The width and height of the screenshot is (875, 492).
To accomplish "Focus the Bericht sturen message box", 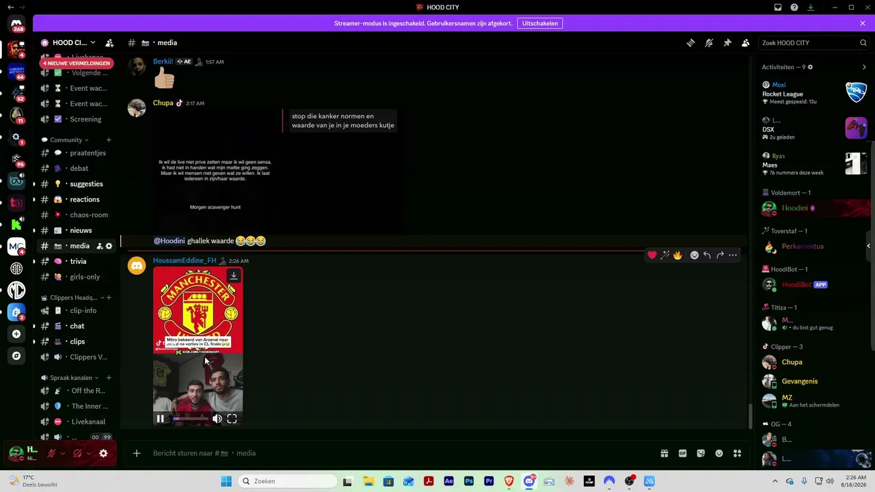I will tap(402, 453).
